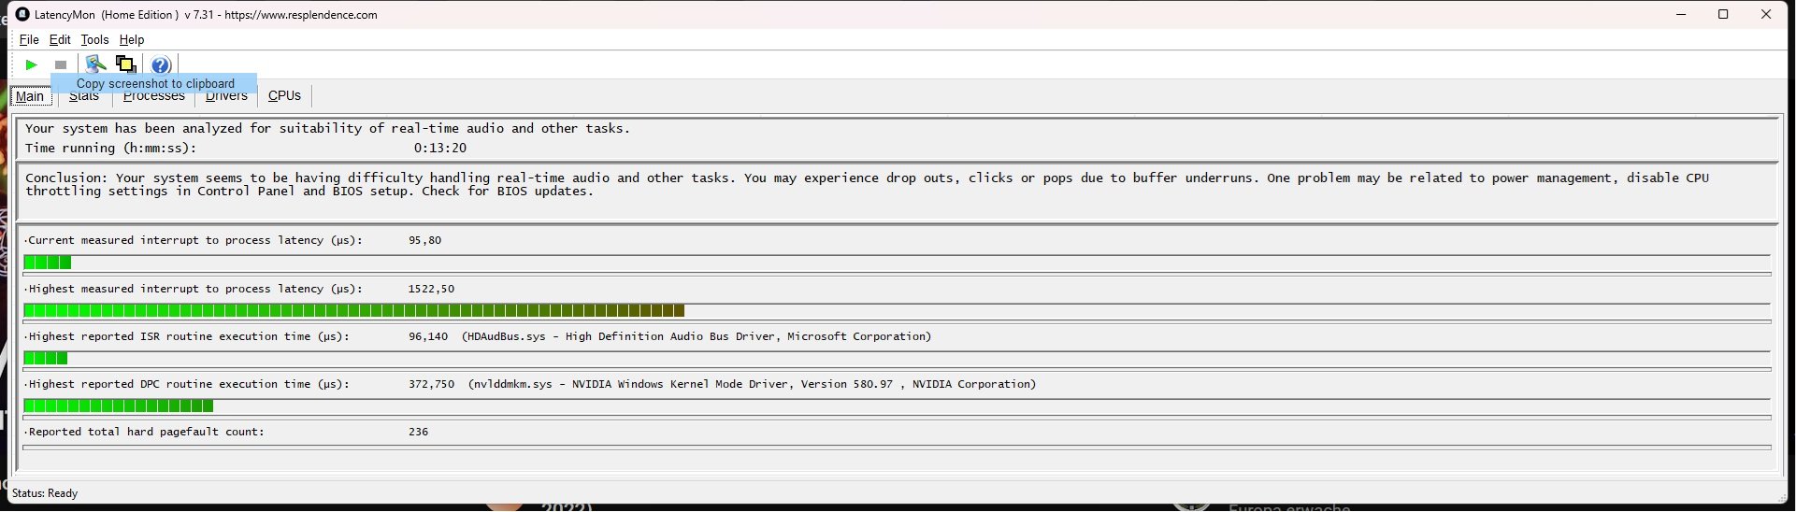The width and height of the screenshot is (1796, 512).
Task: Select the DPC time value 372,750
Action: point(431,384)
